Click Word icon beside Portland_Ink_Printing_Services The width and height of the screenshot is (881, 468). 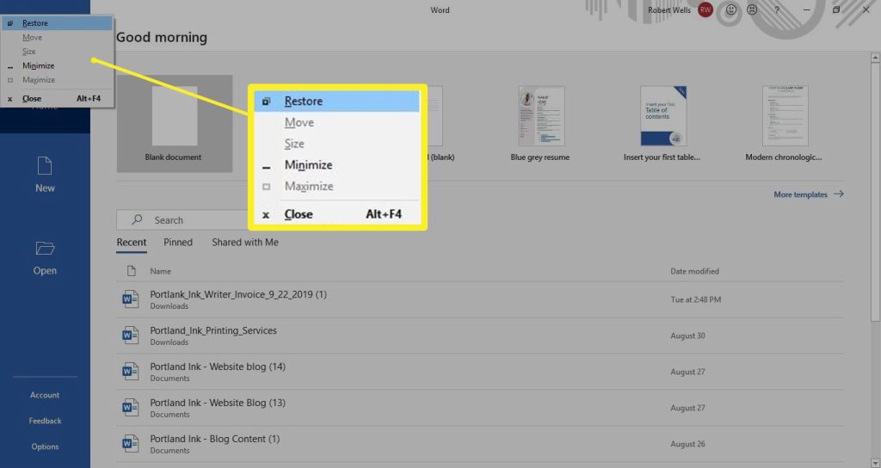point(131,336)
